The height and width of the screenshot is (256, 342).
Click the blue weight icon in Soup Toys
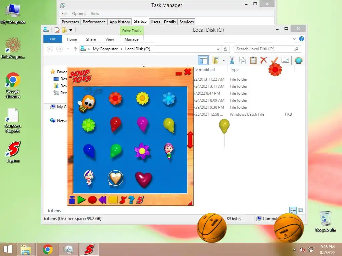(72, 200)
